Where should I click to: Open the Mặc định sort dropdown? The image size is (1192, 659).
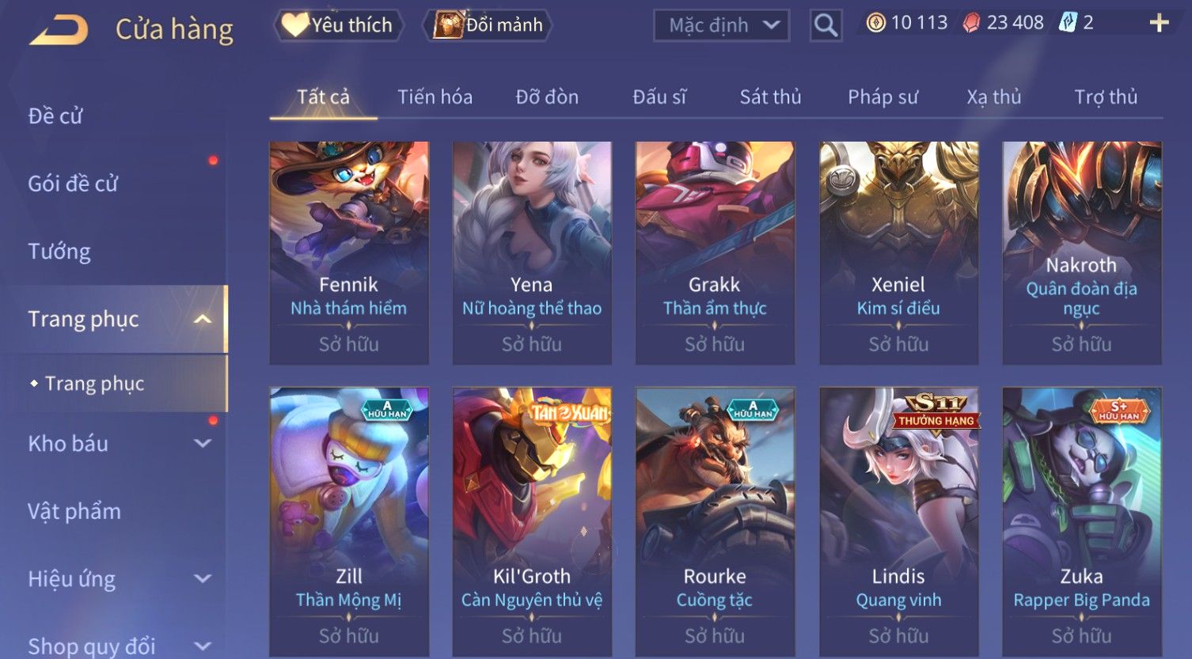(722, 25)
